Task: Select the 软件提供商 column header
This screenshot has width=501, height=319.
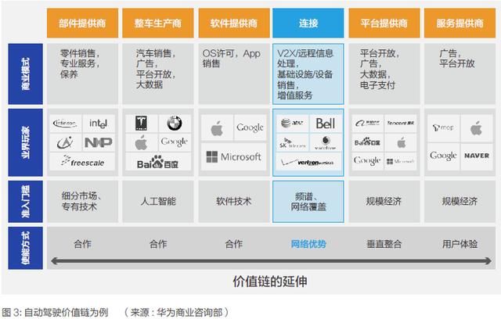Action: coord(234,23)
